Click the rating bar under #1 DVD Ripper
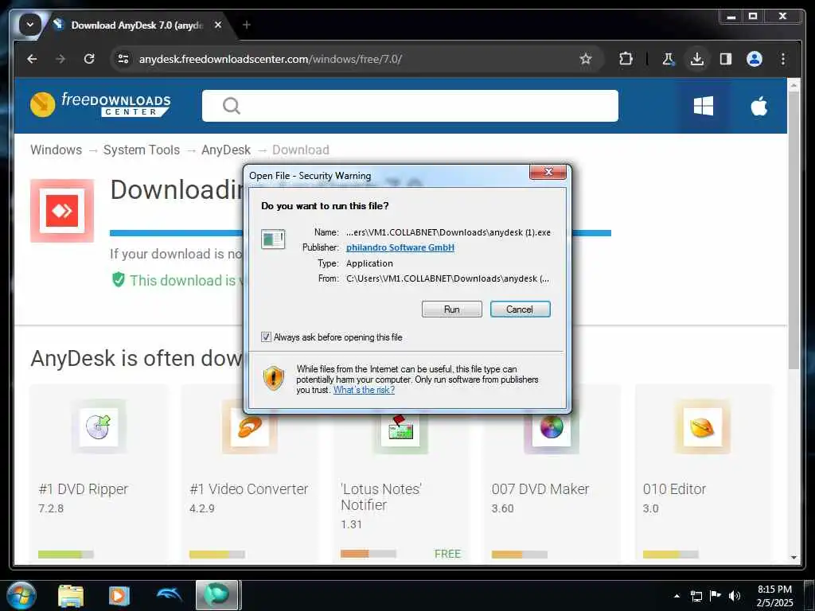The width and height of the screenshot is (815, 611). (66, 555)
